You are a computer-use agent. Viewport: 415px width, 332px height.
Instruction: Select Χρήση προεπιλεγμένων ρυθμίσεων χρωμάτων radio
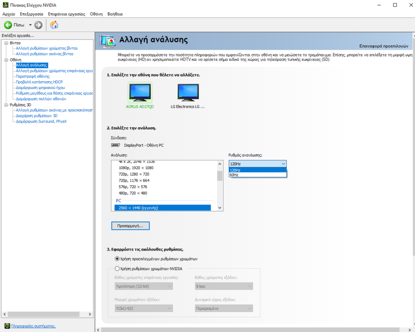coord(117,259)
